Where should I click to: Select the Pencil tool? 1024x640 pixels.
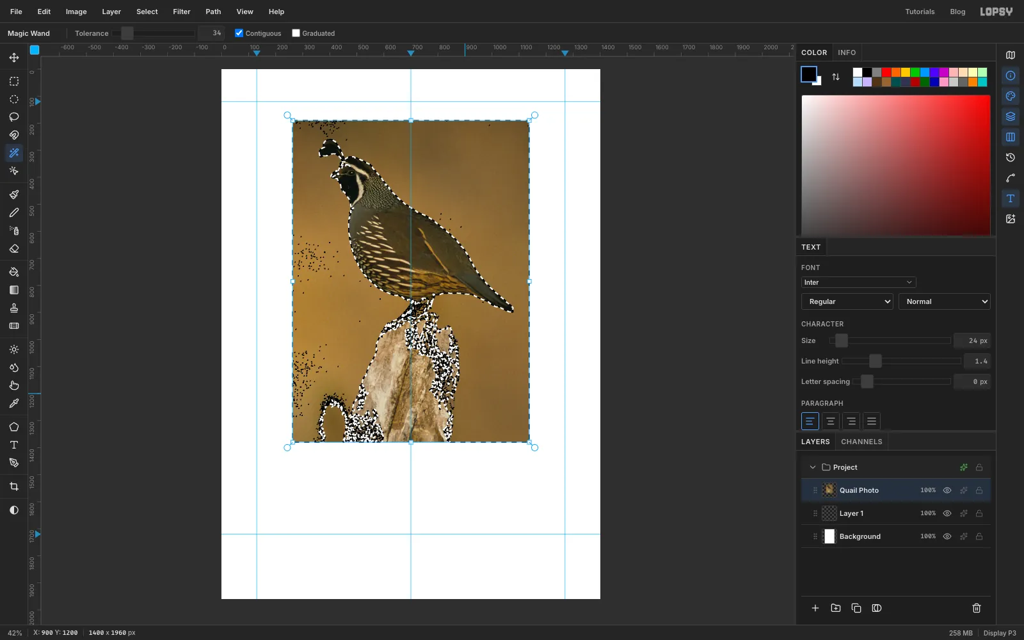(x=14, y=212)
